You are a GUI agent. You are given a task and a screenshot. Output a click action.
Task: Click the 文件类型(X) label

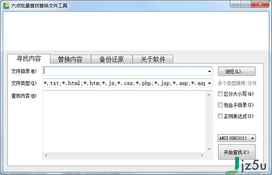pyautogui.click(x=24, y=83)
